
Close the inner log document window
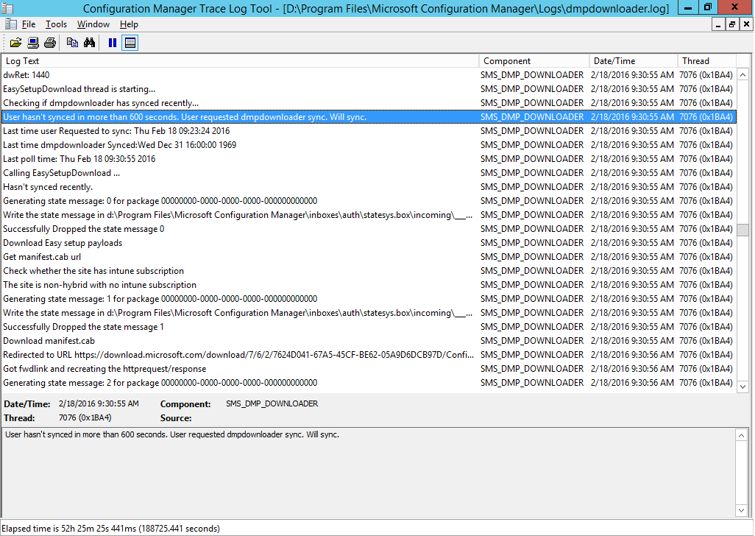pyautogui.click(x=746, y=24)
